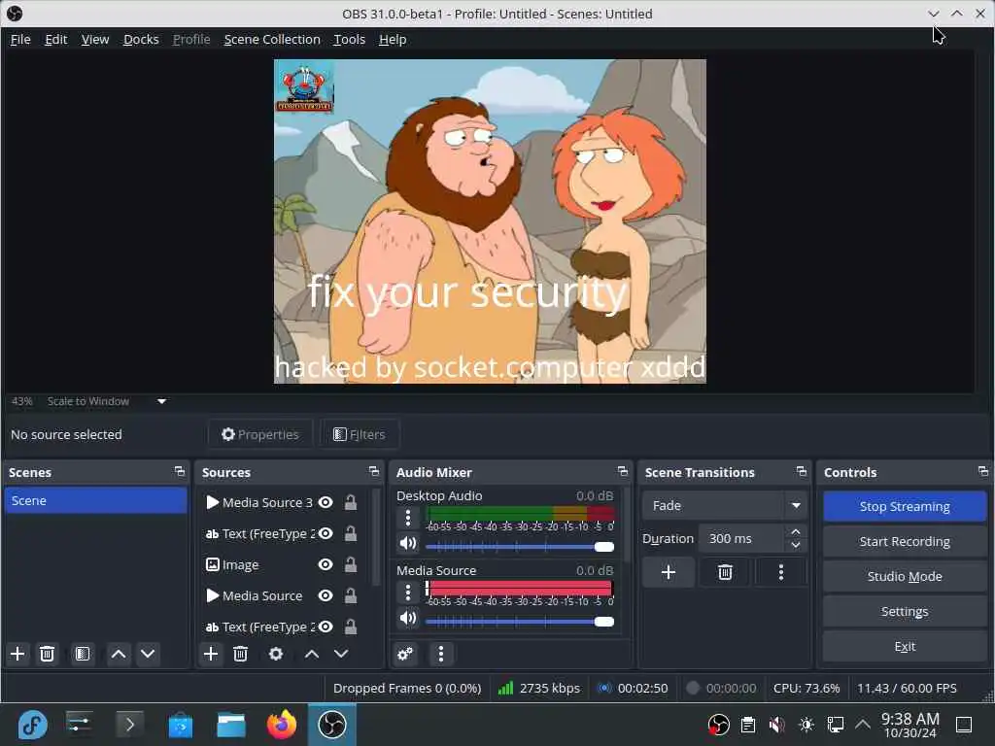This screenshot has height=746, width=995.
Task: Click the Filters button
Action: [x=360, y=434]
